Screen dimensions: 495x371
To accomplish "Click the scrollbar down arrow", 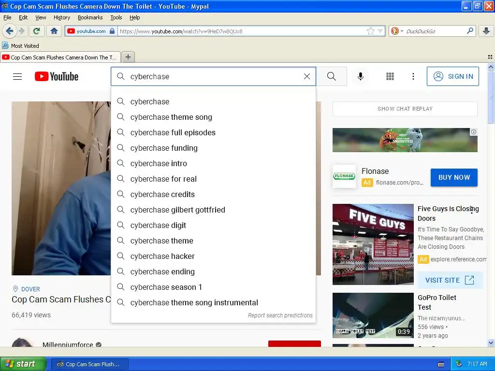I will tap(491, 342).
